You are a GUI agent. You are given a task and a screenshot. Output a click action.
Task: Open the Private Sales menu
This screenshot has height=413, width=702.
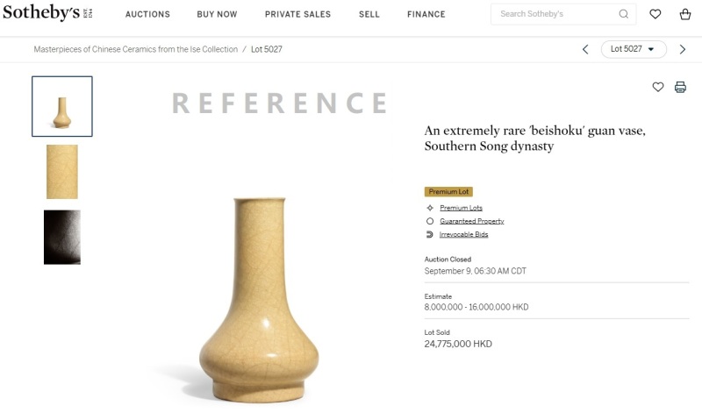click(298, 14)
